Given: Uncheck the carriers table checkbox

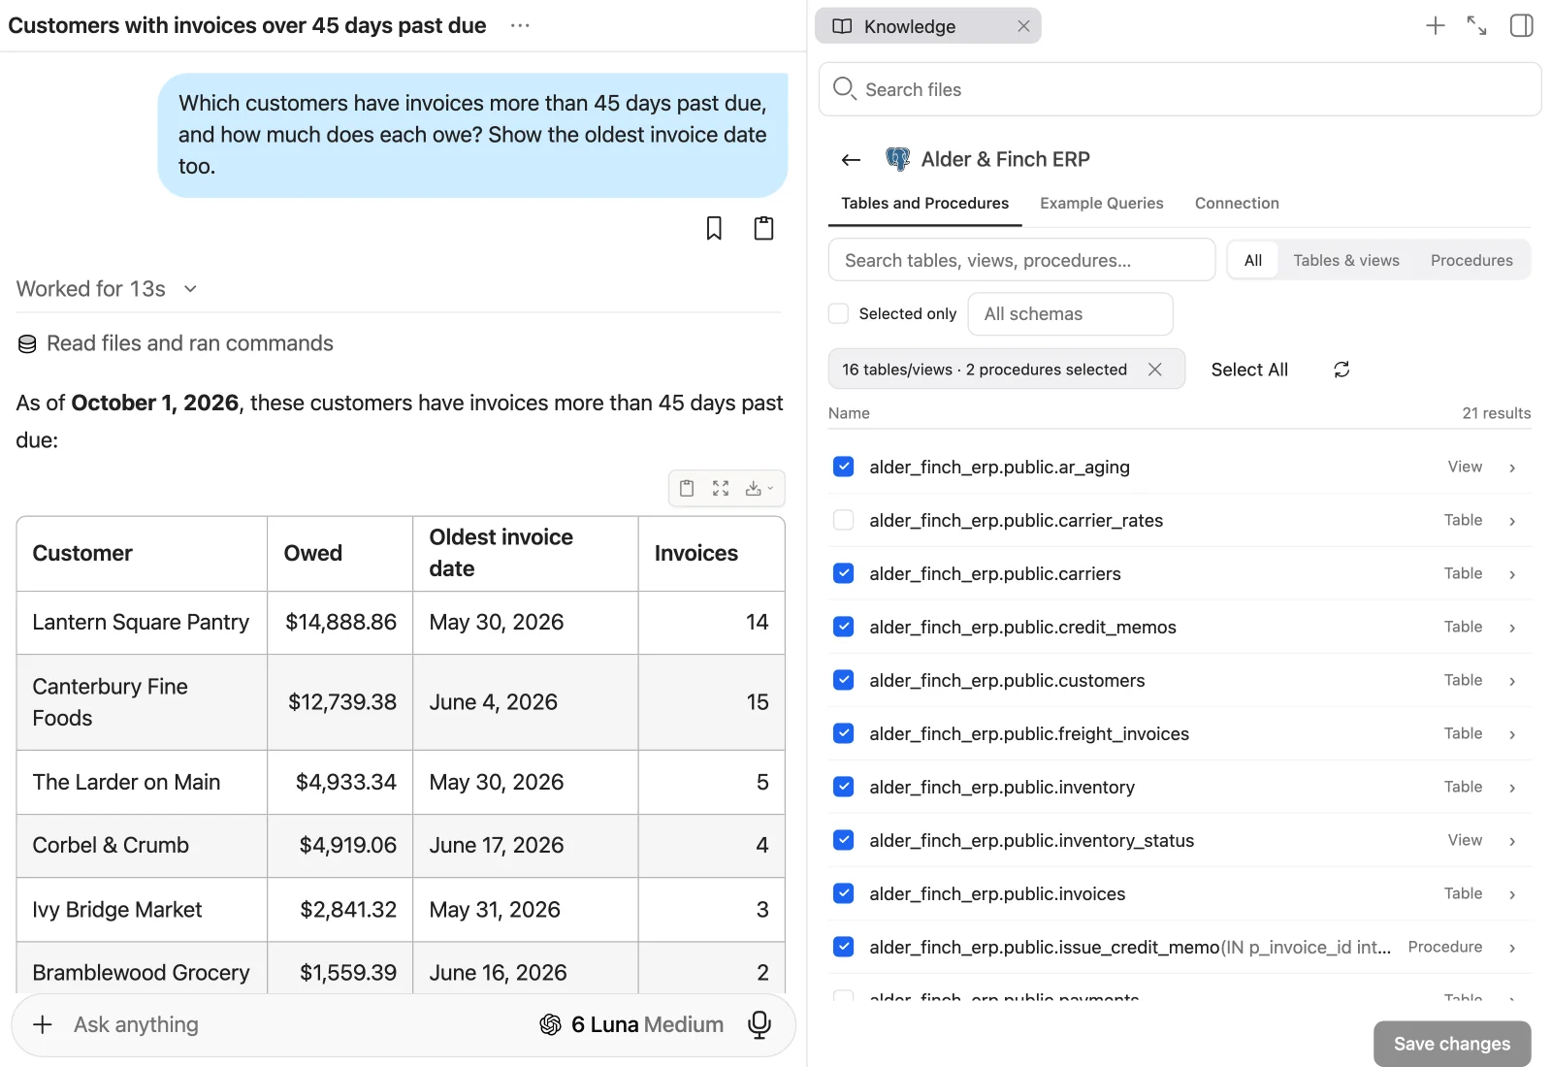Looking at the screenshot, I should click(x=844, y=573).
